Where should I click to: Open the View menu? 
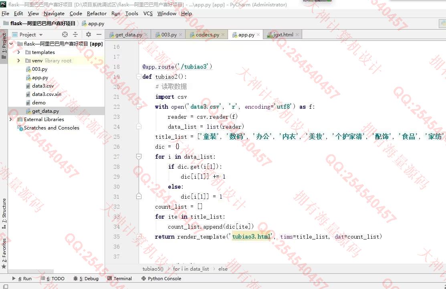[x=33, y=13]
